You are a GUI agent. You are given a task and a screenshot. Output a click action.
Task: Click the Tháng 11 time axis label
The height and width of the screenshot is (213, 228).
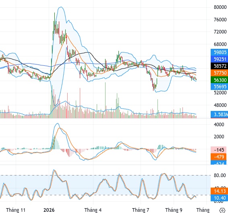click(x=16, y=210)
